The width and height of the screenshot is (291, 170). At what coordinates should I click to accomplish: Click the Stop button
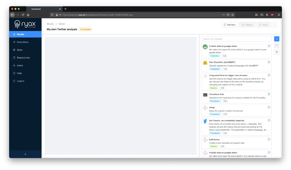click(263, 25)
